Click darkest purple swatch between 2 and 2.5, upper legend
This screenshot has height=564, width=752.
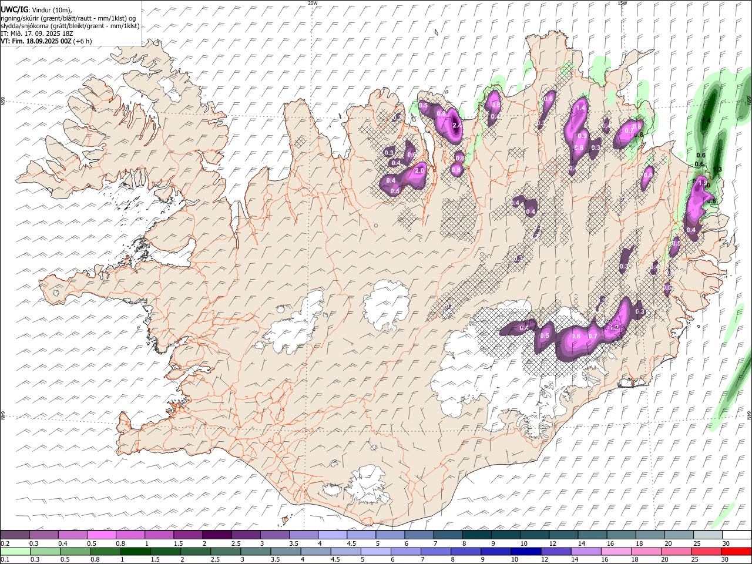pos(216,535)
